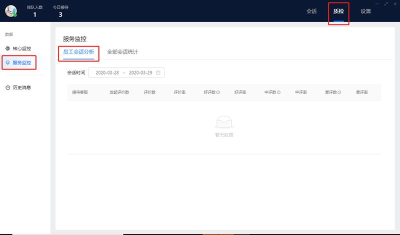400x235 pixels.
Task: Click the 接待客服 column header
Action: (x=80, y=92)
